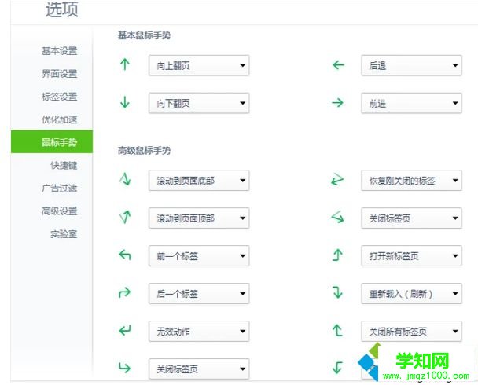Screen dimensions: 478x385
Task: Open the 滚动到页面顶部 dropdown
Action: pos(198,218)
